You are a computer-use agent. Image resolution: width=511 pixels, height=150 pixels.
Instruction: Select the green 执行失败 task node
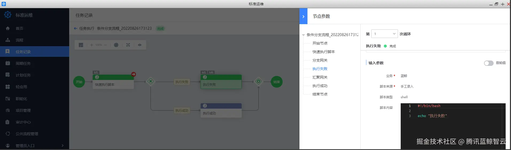pyautogui.click(x=221, y=82)
